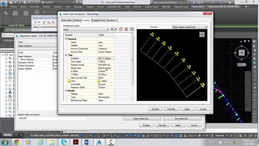Switch to the Information tab
The width and height of the screenshot is (259, 146).
coord(66,20)
